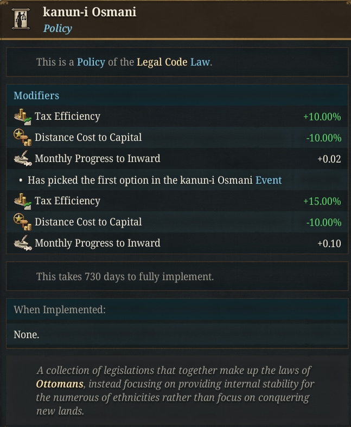Select the italic Policy subtitle under the title
The image size is (351, 427).
pyautogui.click(x=58, y=28)
